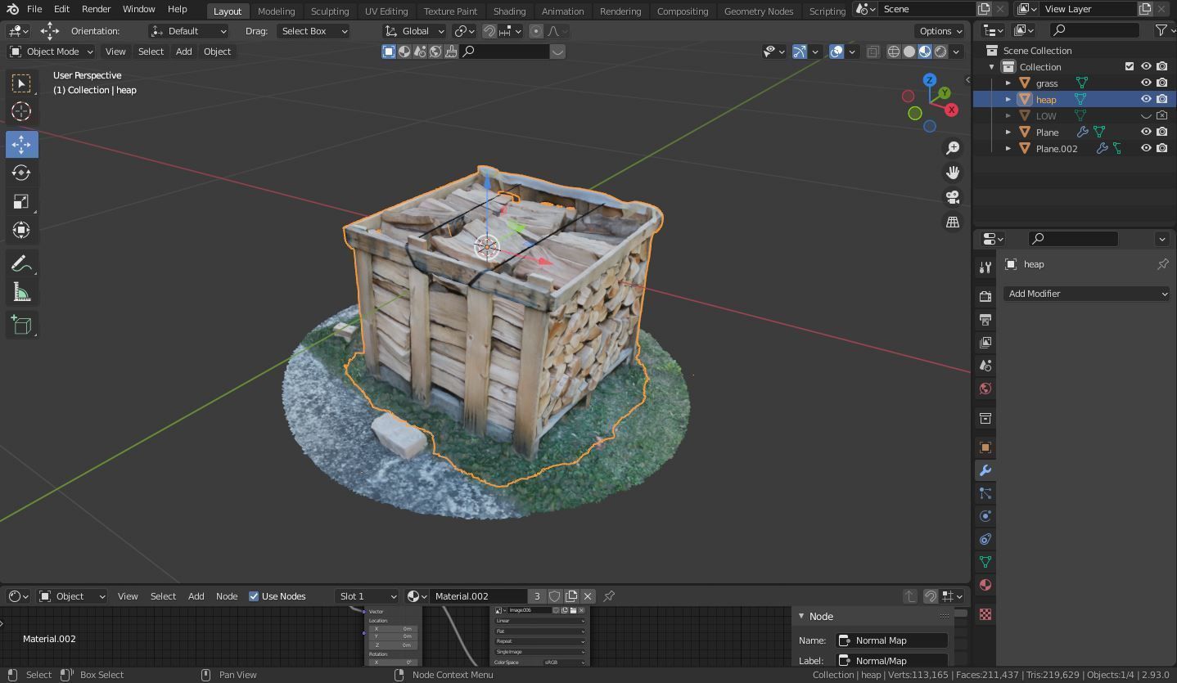Image resolution: width=1177 pixels, height=683 pixels.
Task: Click the Zoom view magnifier icon
Action: [x=953, y=148]
